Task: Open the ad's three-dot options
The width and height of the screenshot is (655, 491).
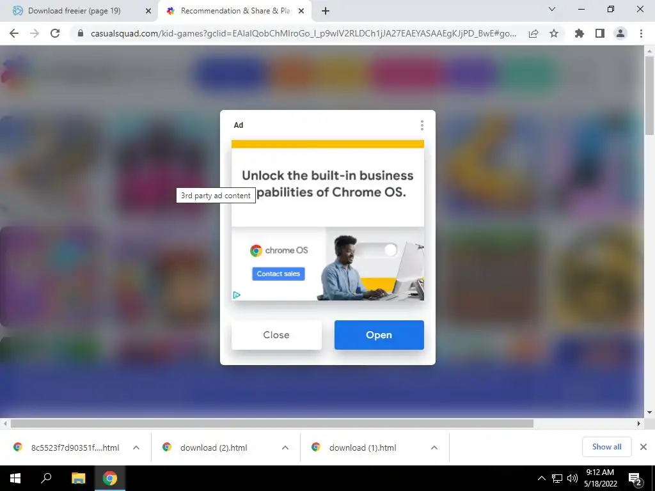Action: [422, 125]
